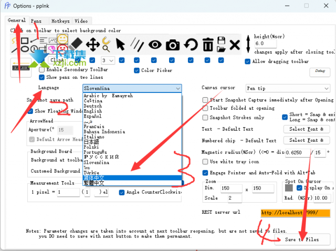Click the toolbar height field showing 6.0
Screen dimensions: 336x251
tap(266, 44)
